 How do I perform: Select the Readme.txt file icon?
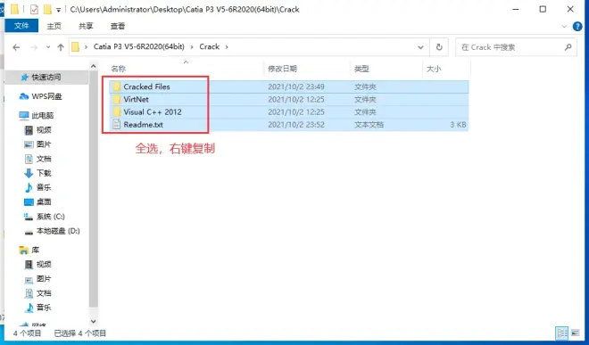[x=117, y=125]
